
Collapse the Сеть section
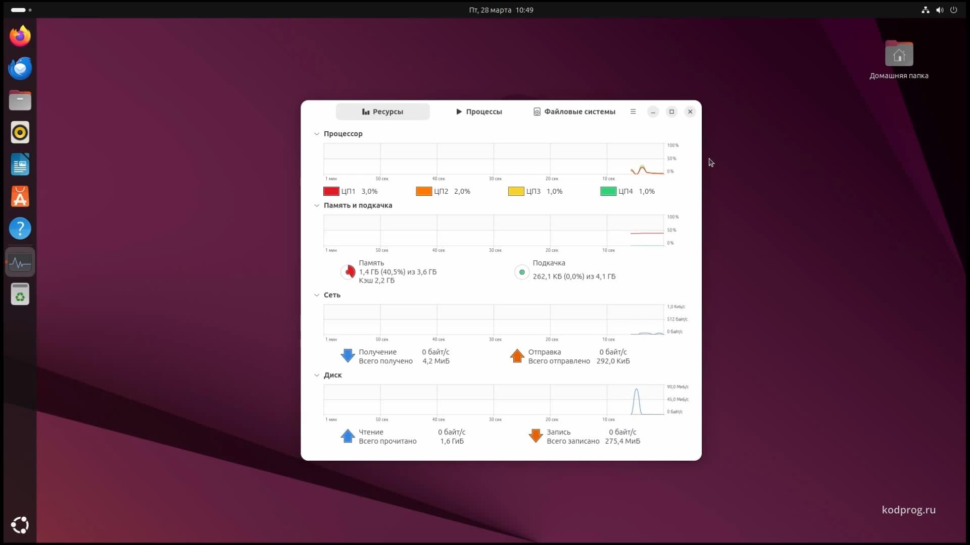(x=317, y=295)
